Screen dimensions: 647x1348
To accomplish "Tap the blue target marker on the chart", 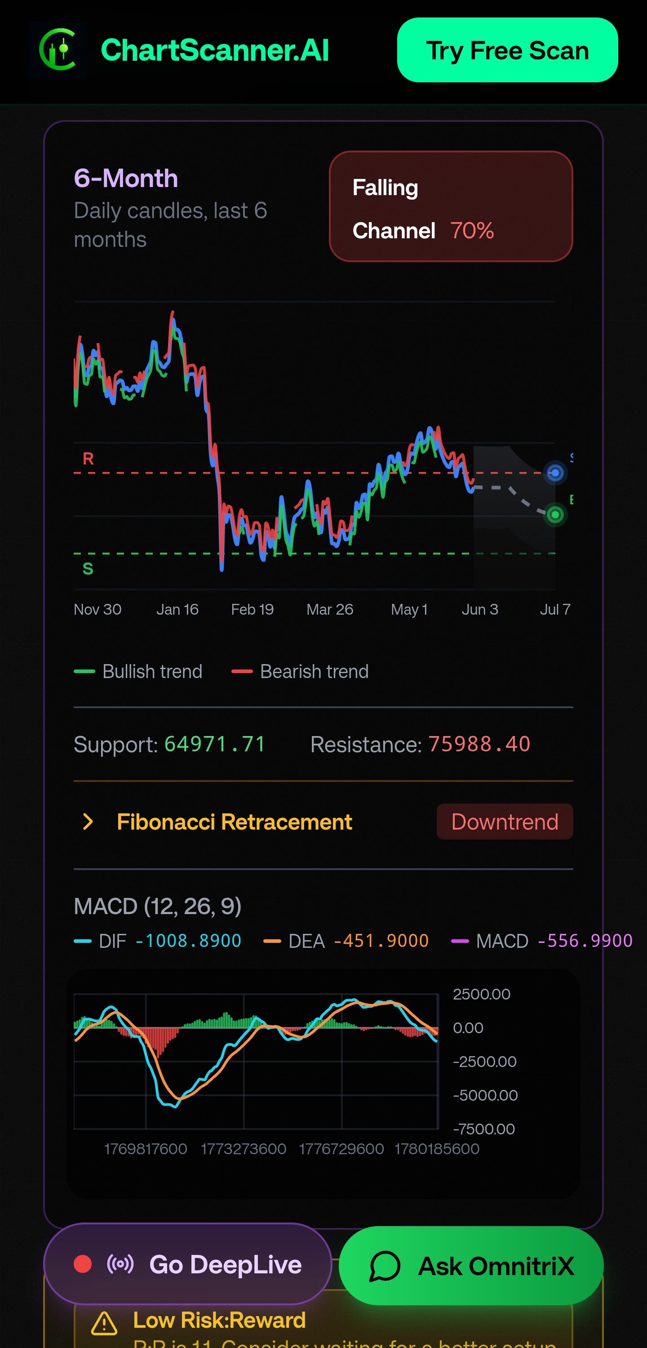I will pyautogui.click(x=555, y=473).
